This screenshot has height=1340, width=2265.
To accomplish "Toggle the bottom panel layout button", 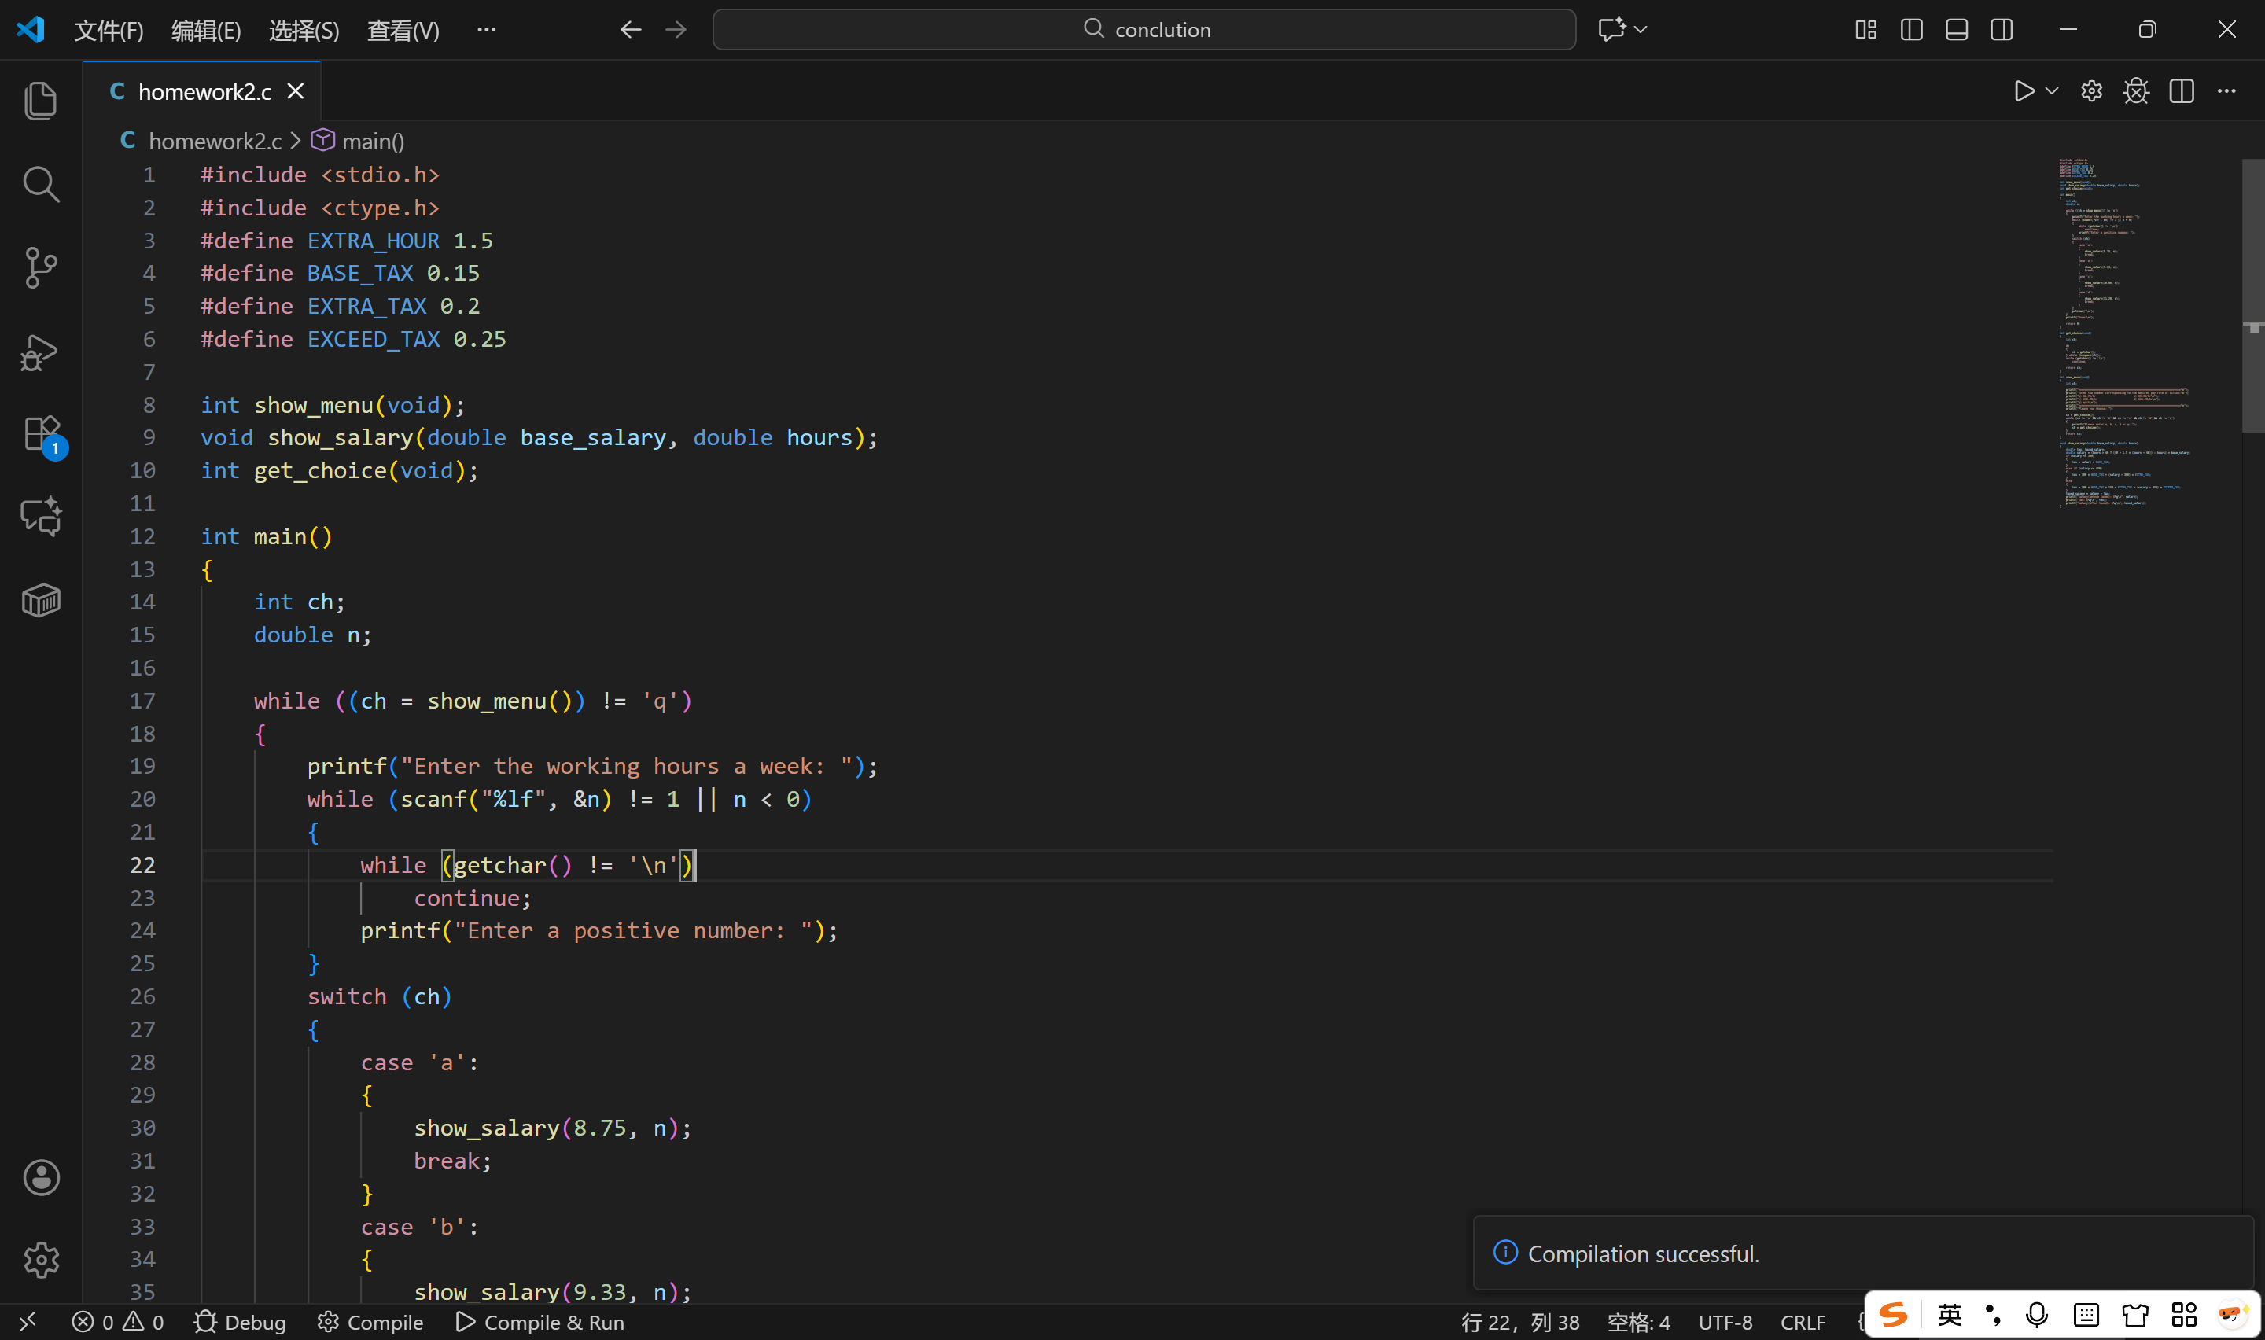I will [1956, 30].
